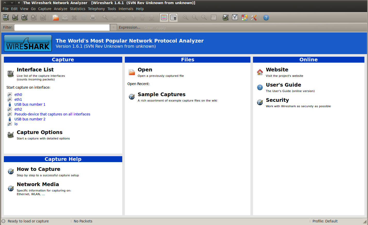Viewport: 368px width, 225px height.
Task: Start capture on eth0 interface
Action: pyautogui.click(x=18, y=95)
